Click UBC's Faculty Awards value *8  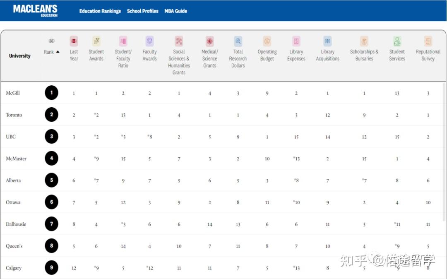coord(149,137)
